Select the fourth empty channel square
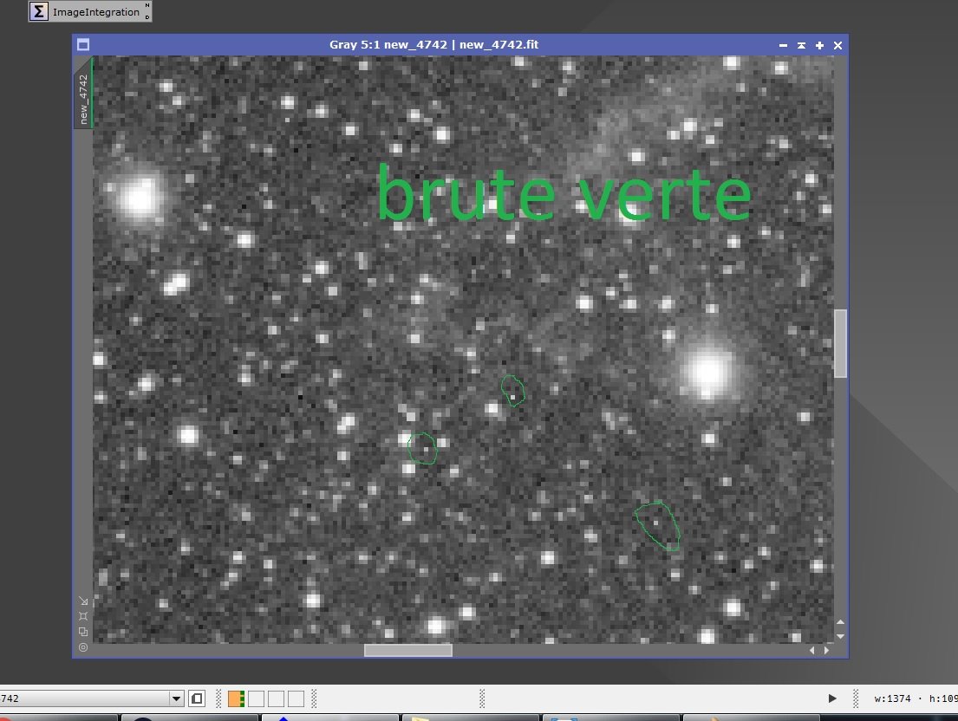 (297, 698)
